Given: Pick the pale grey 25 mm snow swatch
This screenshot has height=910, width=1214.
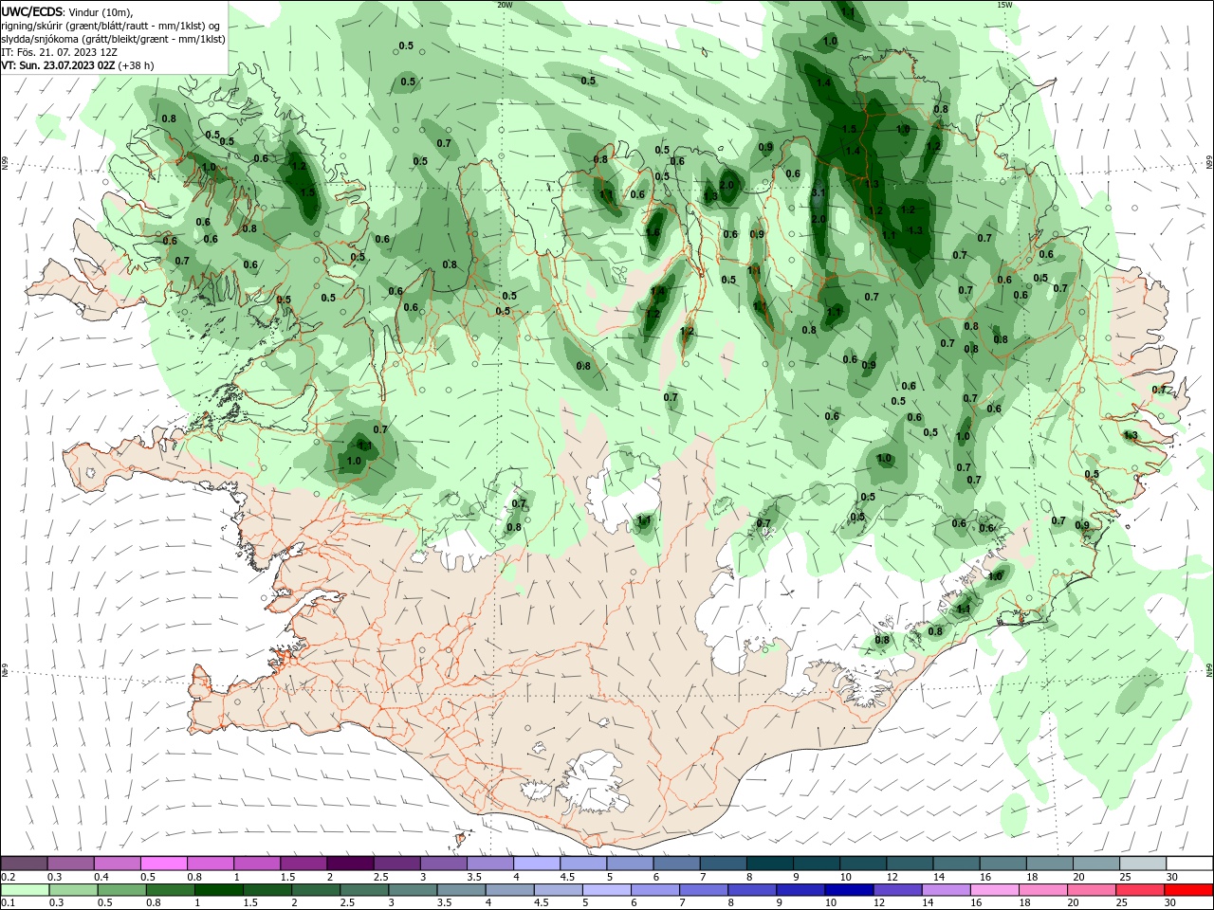Looking at the screenshot, I should [x=1142, y=864].
